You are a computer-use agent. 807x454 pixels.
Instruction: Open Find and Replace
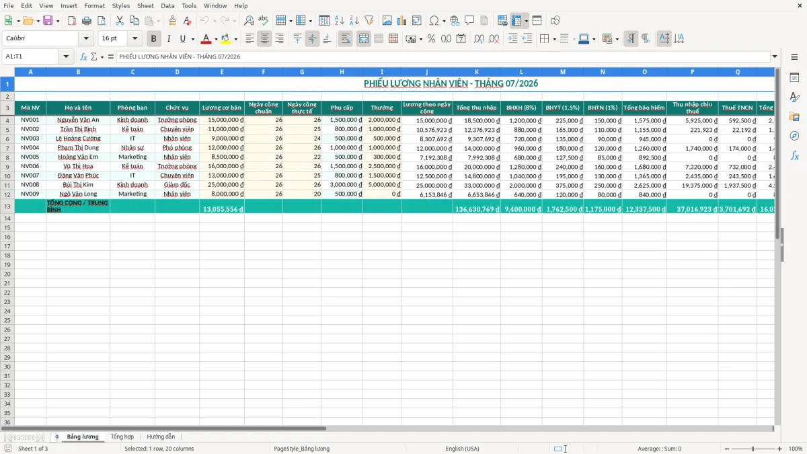(x=249, y=21)
